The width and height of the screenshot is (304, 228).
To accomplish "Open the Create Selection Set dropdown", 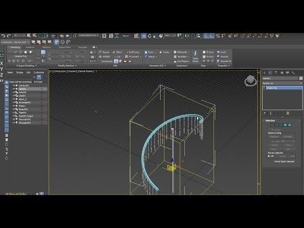I will 89,35.
